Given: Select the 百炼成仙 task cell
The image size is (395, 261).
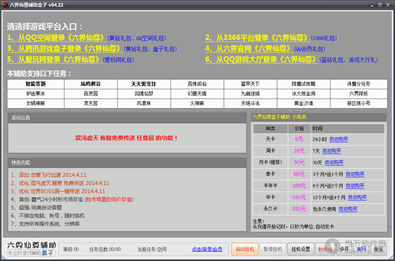Looking at the screenshot, I should [197, 83].
